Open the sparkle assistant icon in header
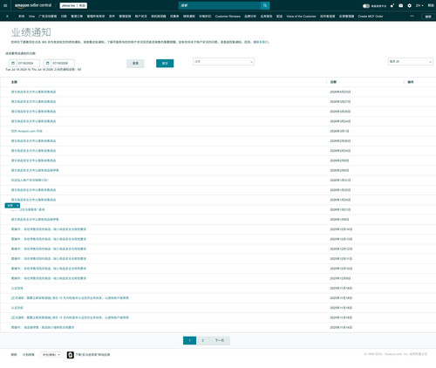436x368 pixels. (x=392, y=5)
